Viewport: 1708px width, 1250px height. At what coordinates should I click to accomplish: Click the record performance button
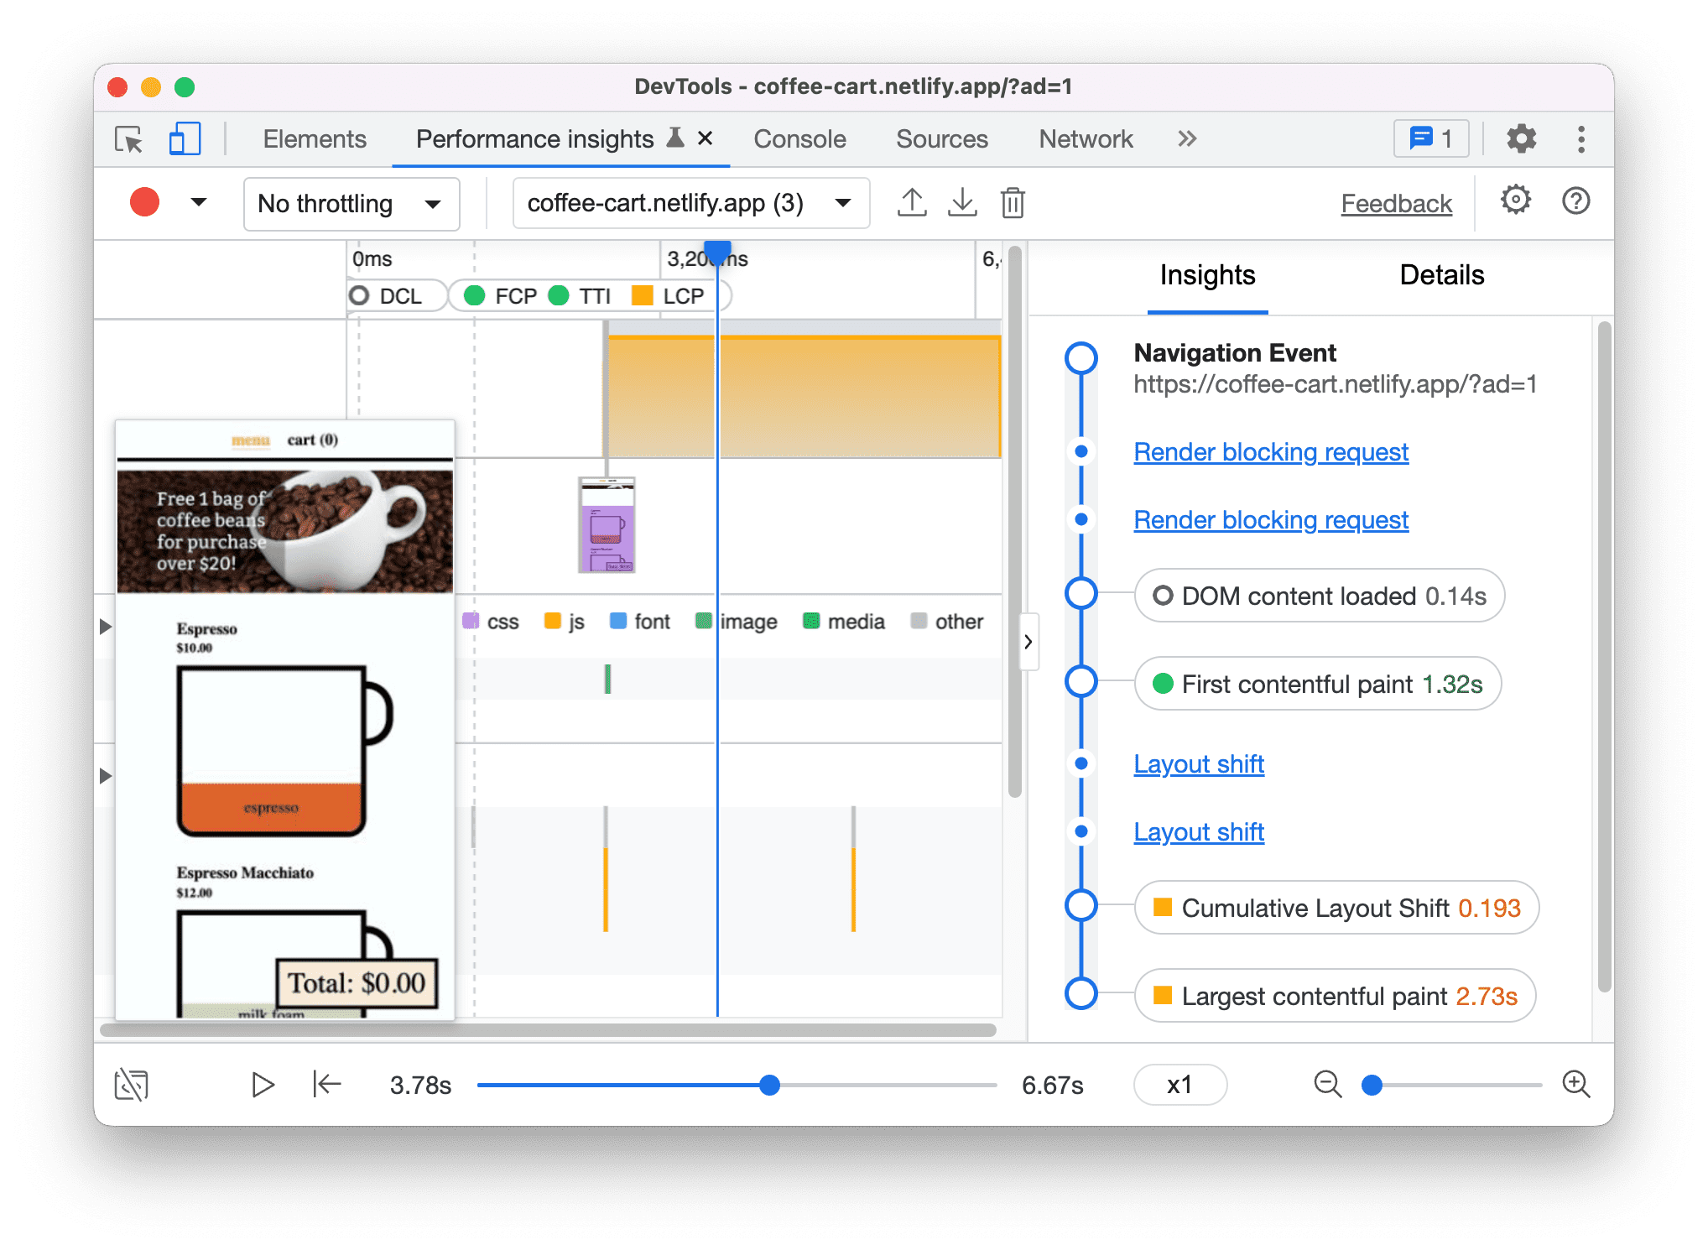(x=147, y=203)
